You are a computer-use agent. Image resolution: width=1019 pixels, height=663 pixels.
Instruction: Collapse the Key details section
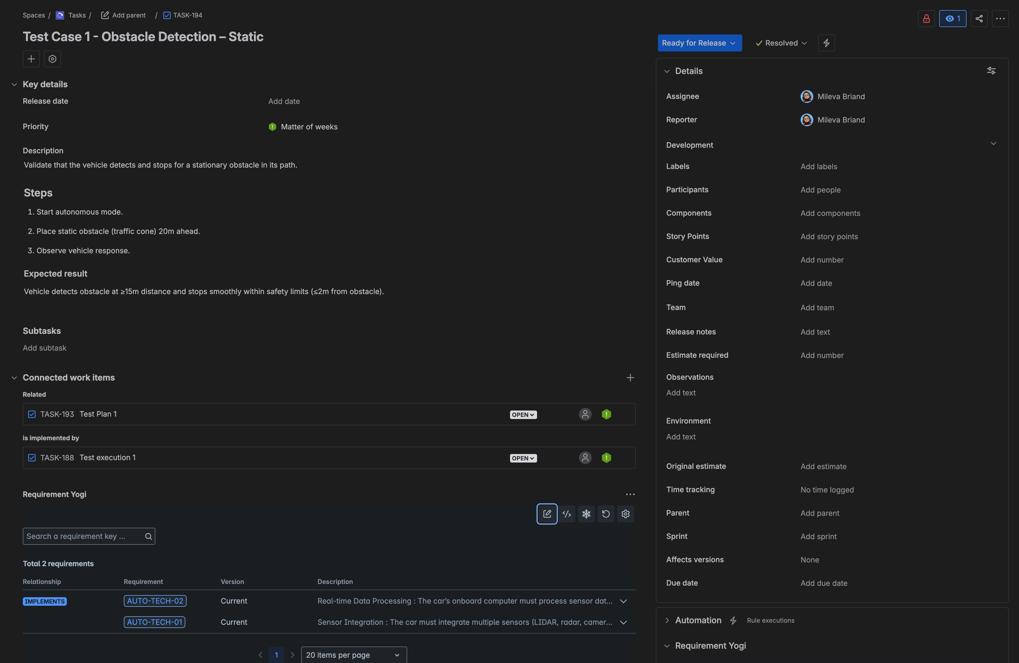point(14,84)
